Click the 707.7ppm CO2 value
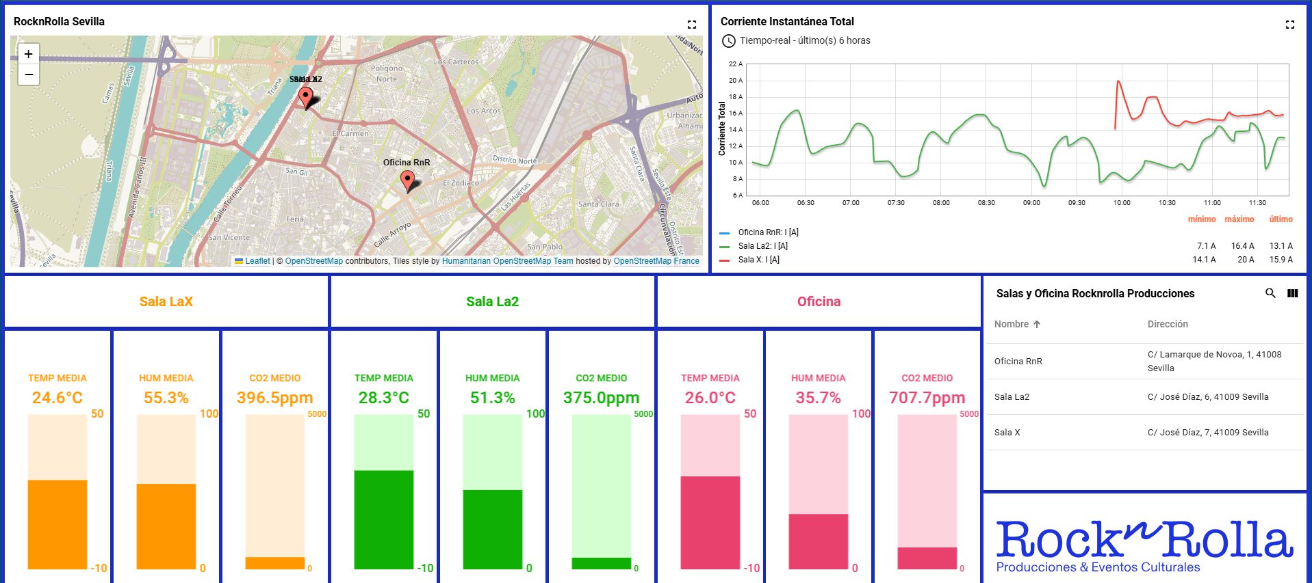1312x583 pixels. (x=927, y=398)
